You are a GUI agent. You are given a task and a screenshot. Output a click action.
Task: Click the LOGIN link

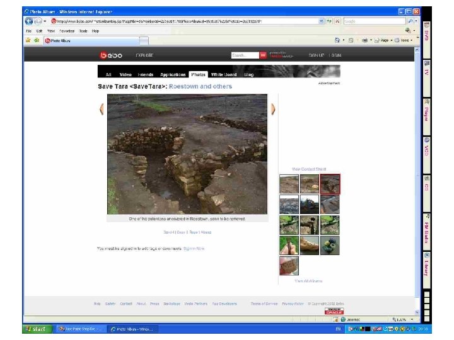(x=336, y=55)
